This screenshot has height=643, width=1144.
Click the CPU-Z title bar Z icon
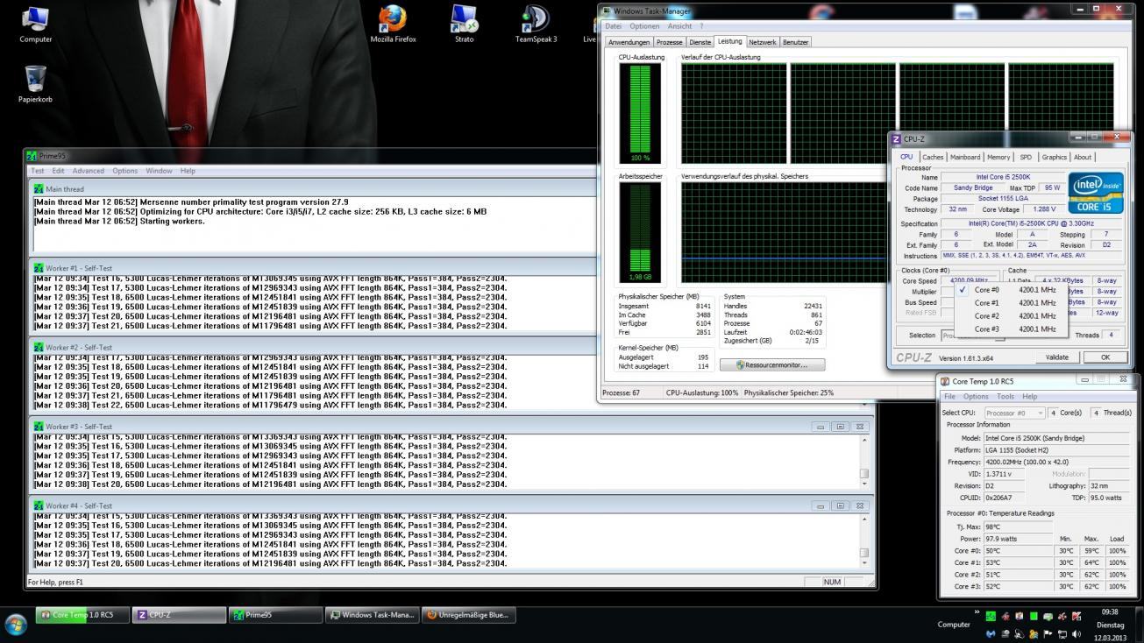(x=896, y=138)
